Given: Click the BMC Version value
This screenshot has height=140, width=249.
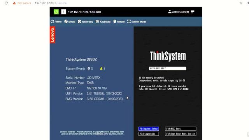Looking at the screenshot, I should (105, 99).
